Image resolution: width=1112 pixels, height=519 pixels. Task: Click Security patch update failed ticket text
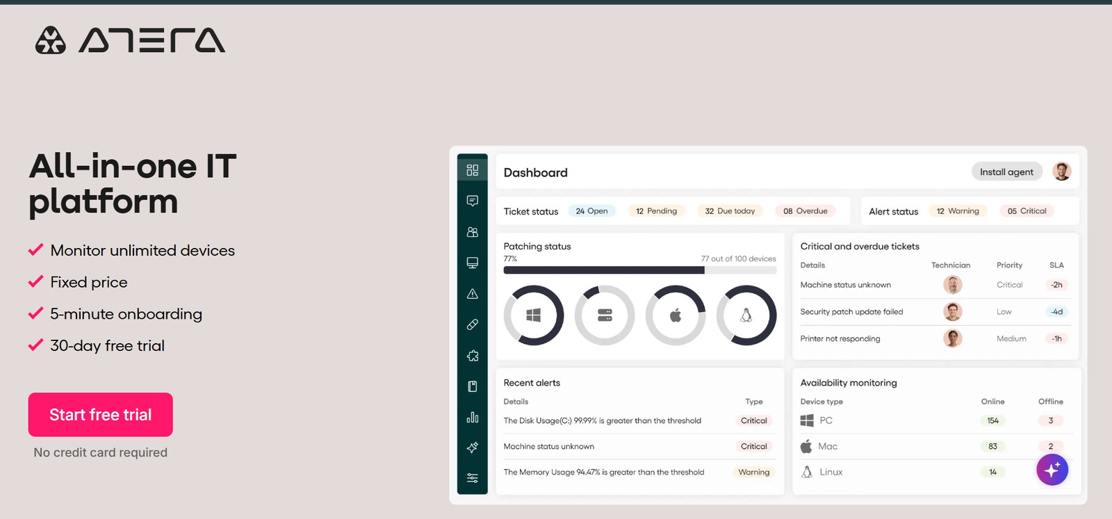point(851,311)
